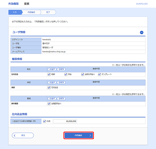Click 全選択 in the 管理 table header
This screenshot has width=156, height=149.
(x=52, y=98)
